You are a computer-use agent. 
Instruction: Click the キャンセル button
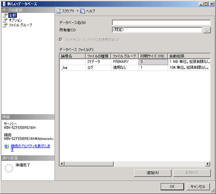[198, 187]
